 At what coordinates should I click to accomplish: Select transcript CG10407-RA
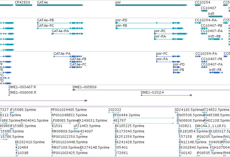coord(212,31)
